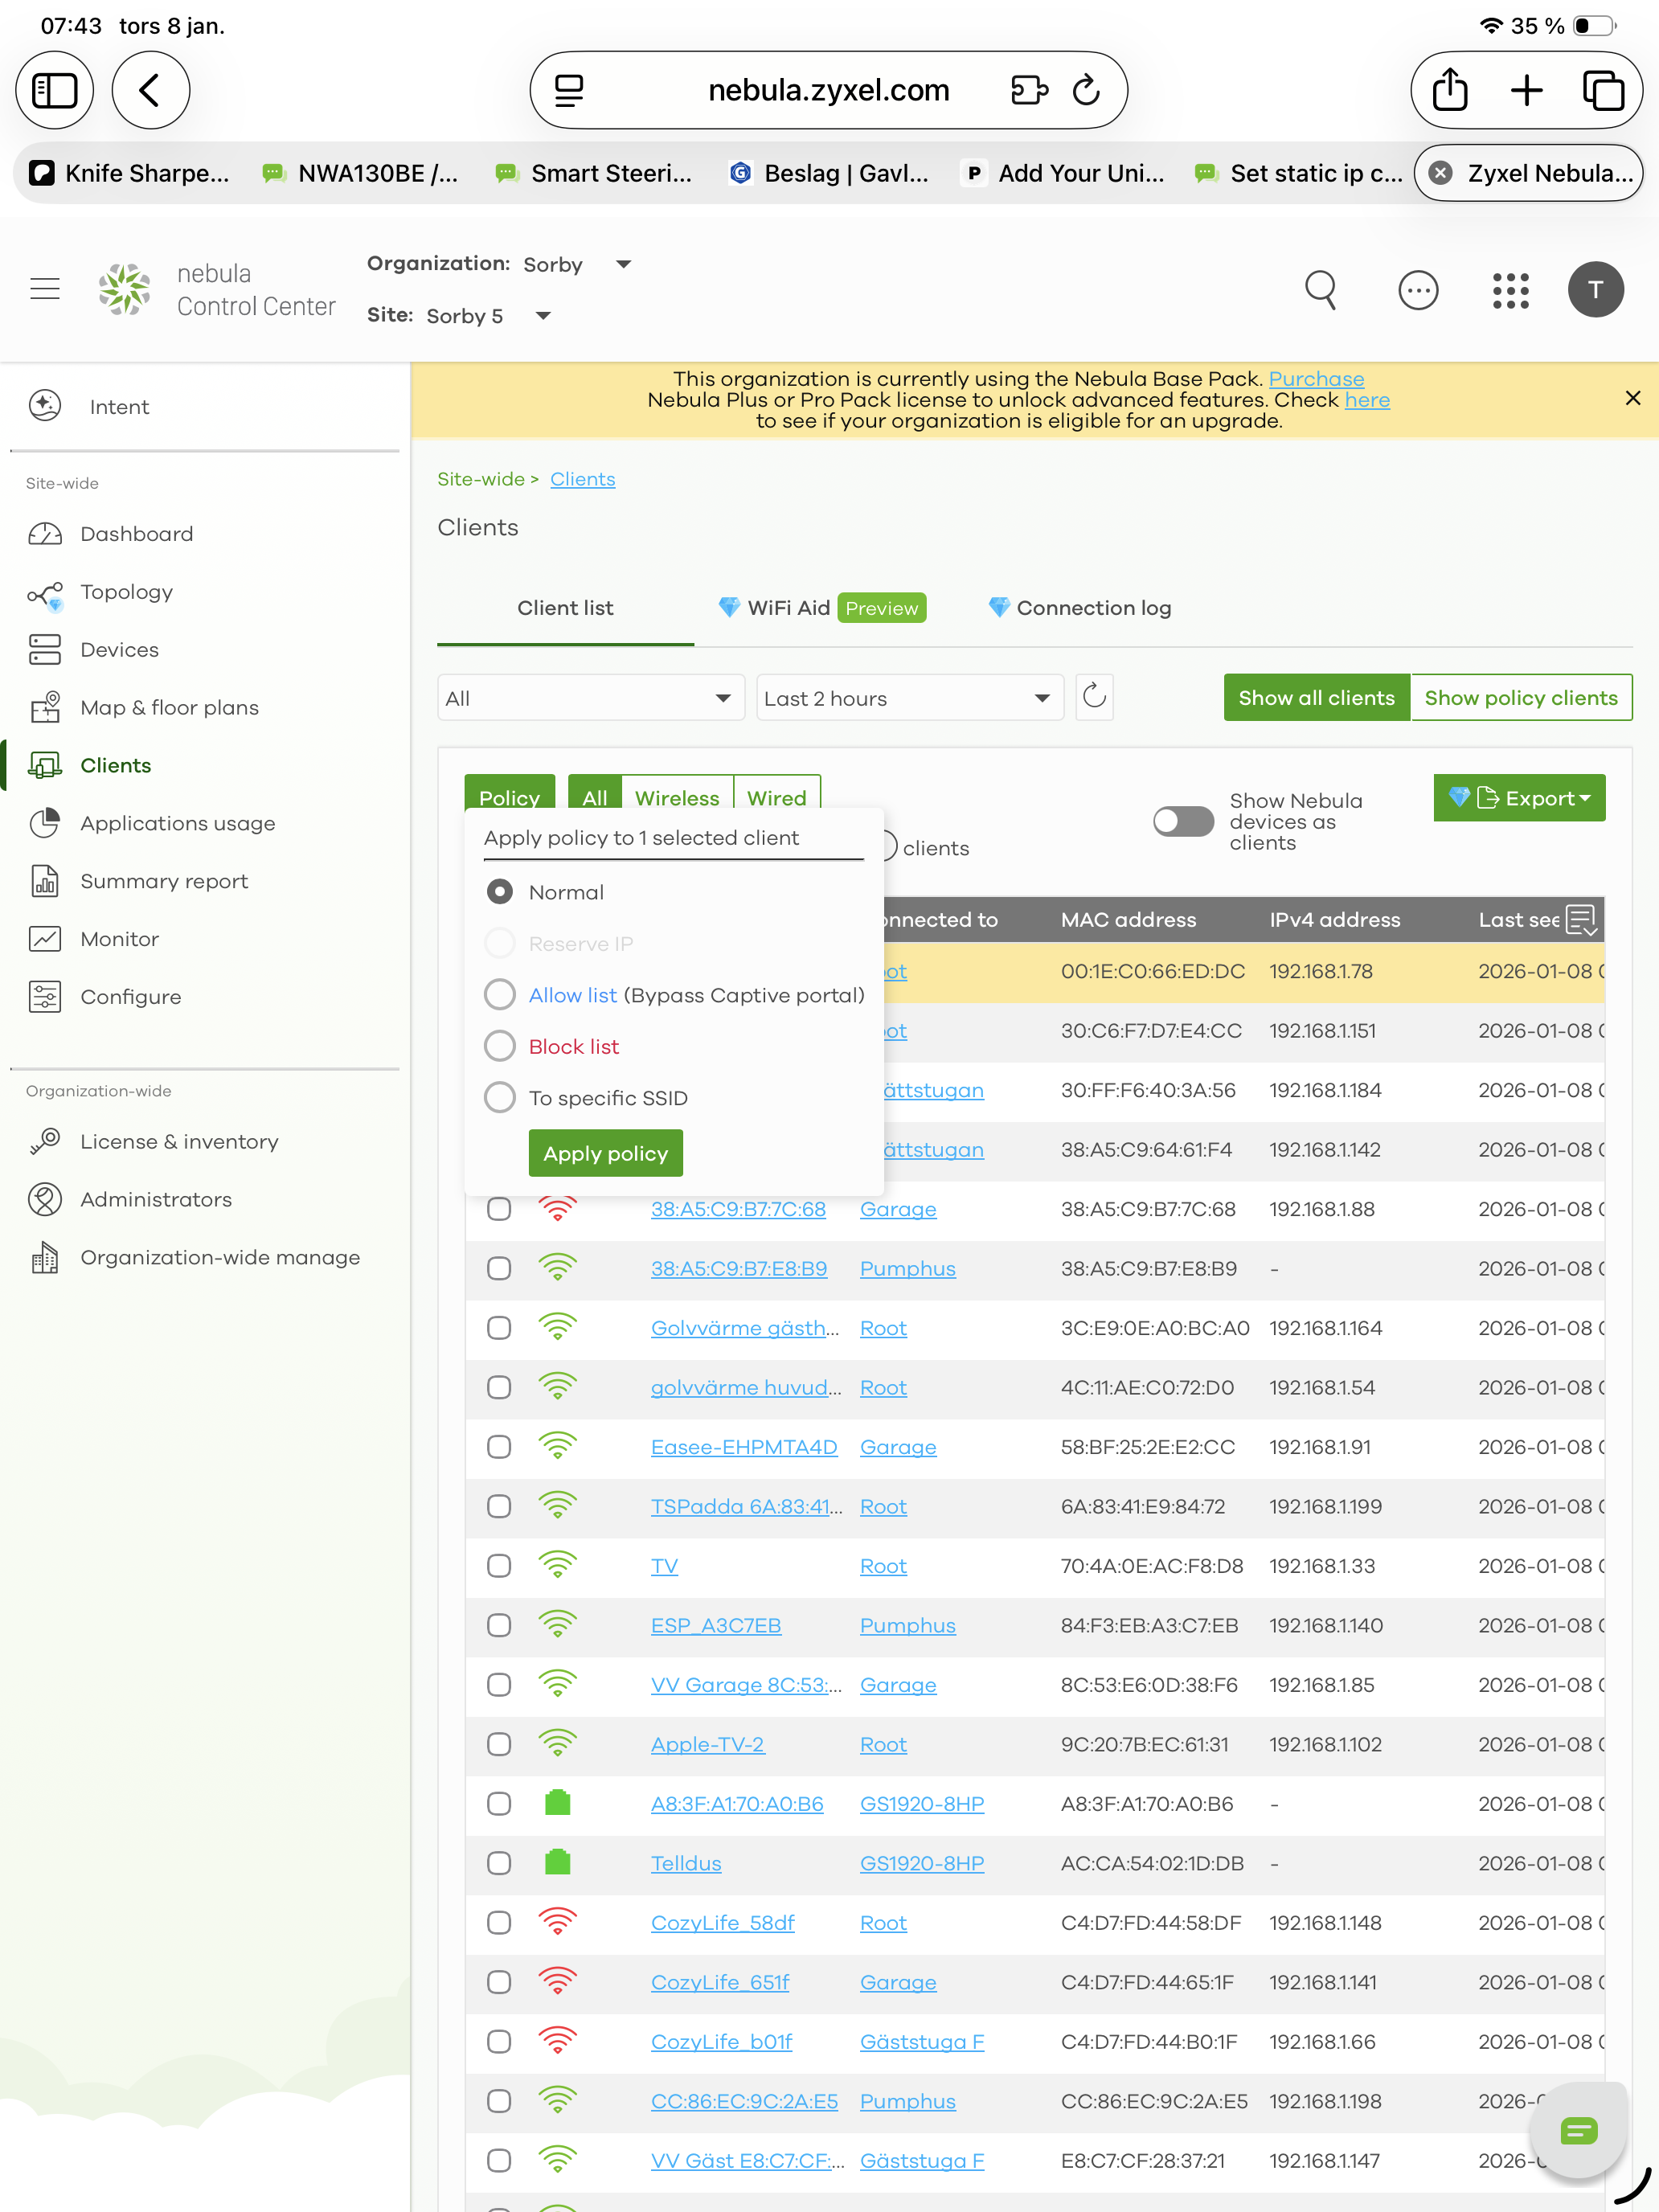Image resolution: width=1659 pixels, height=2212 pixels.
Task: Click the hamburger menu icon
Action: click(x=45, y=290)
